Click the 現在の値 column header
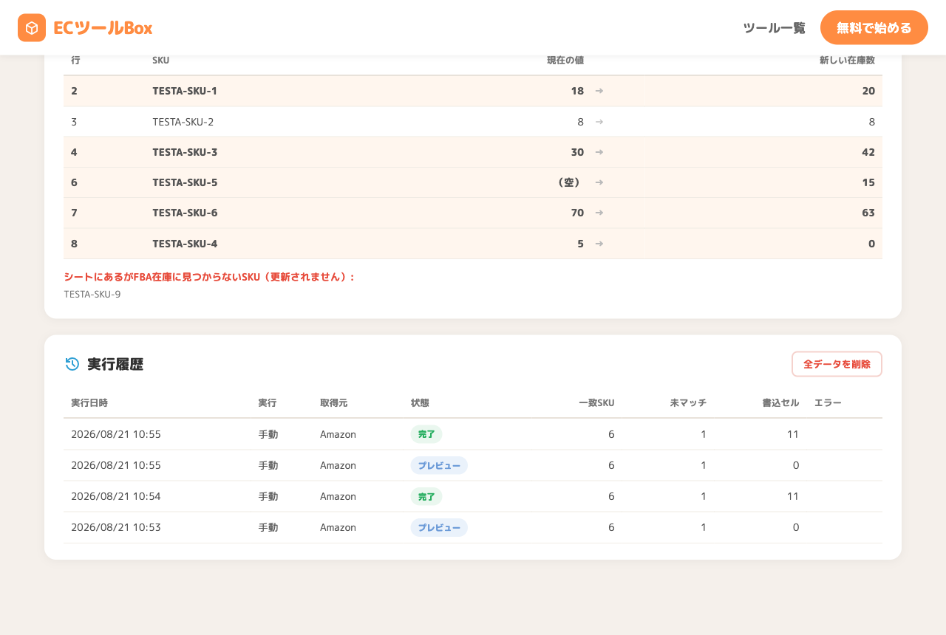Viewport: 946px width, 635px height. point(565,60)
